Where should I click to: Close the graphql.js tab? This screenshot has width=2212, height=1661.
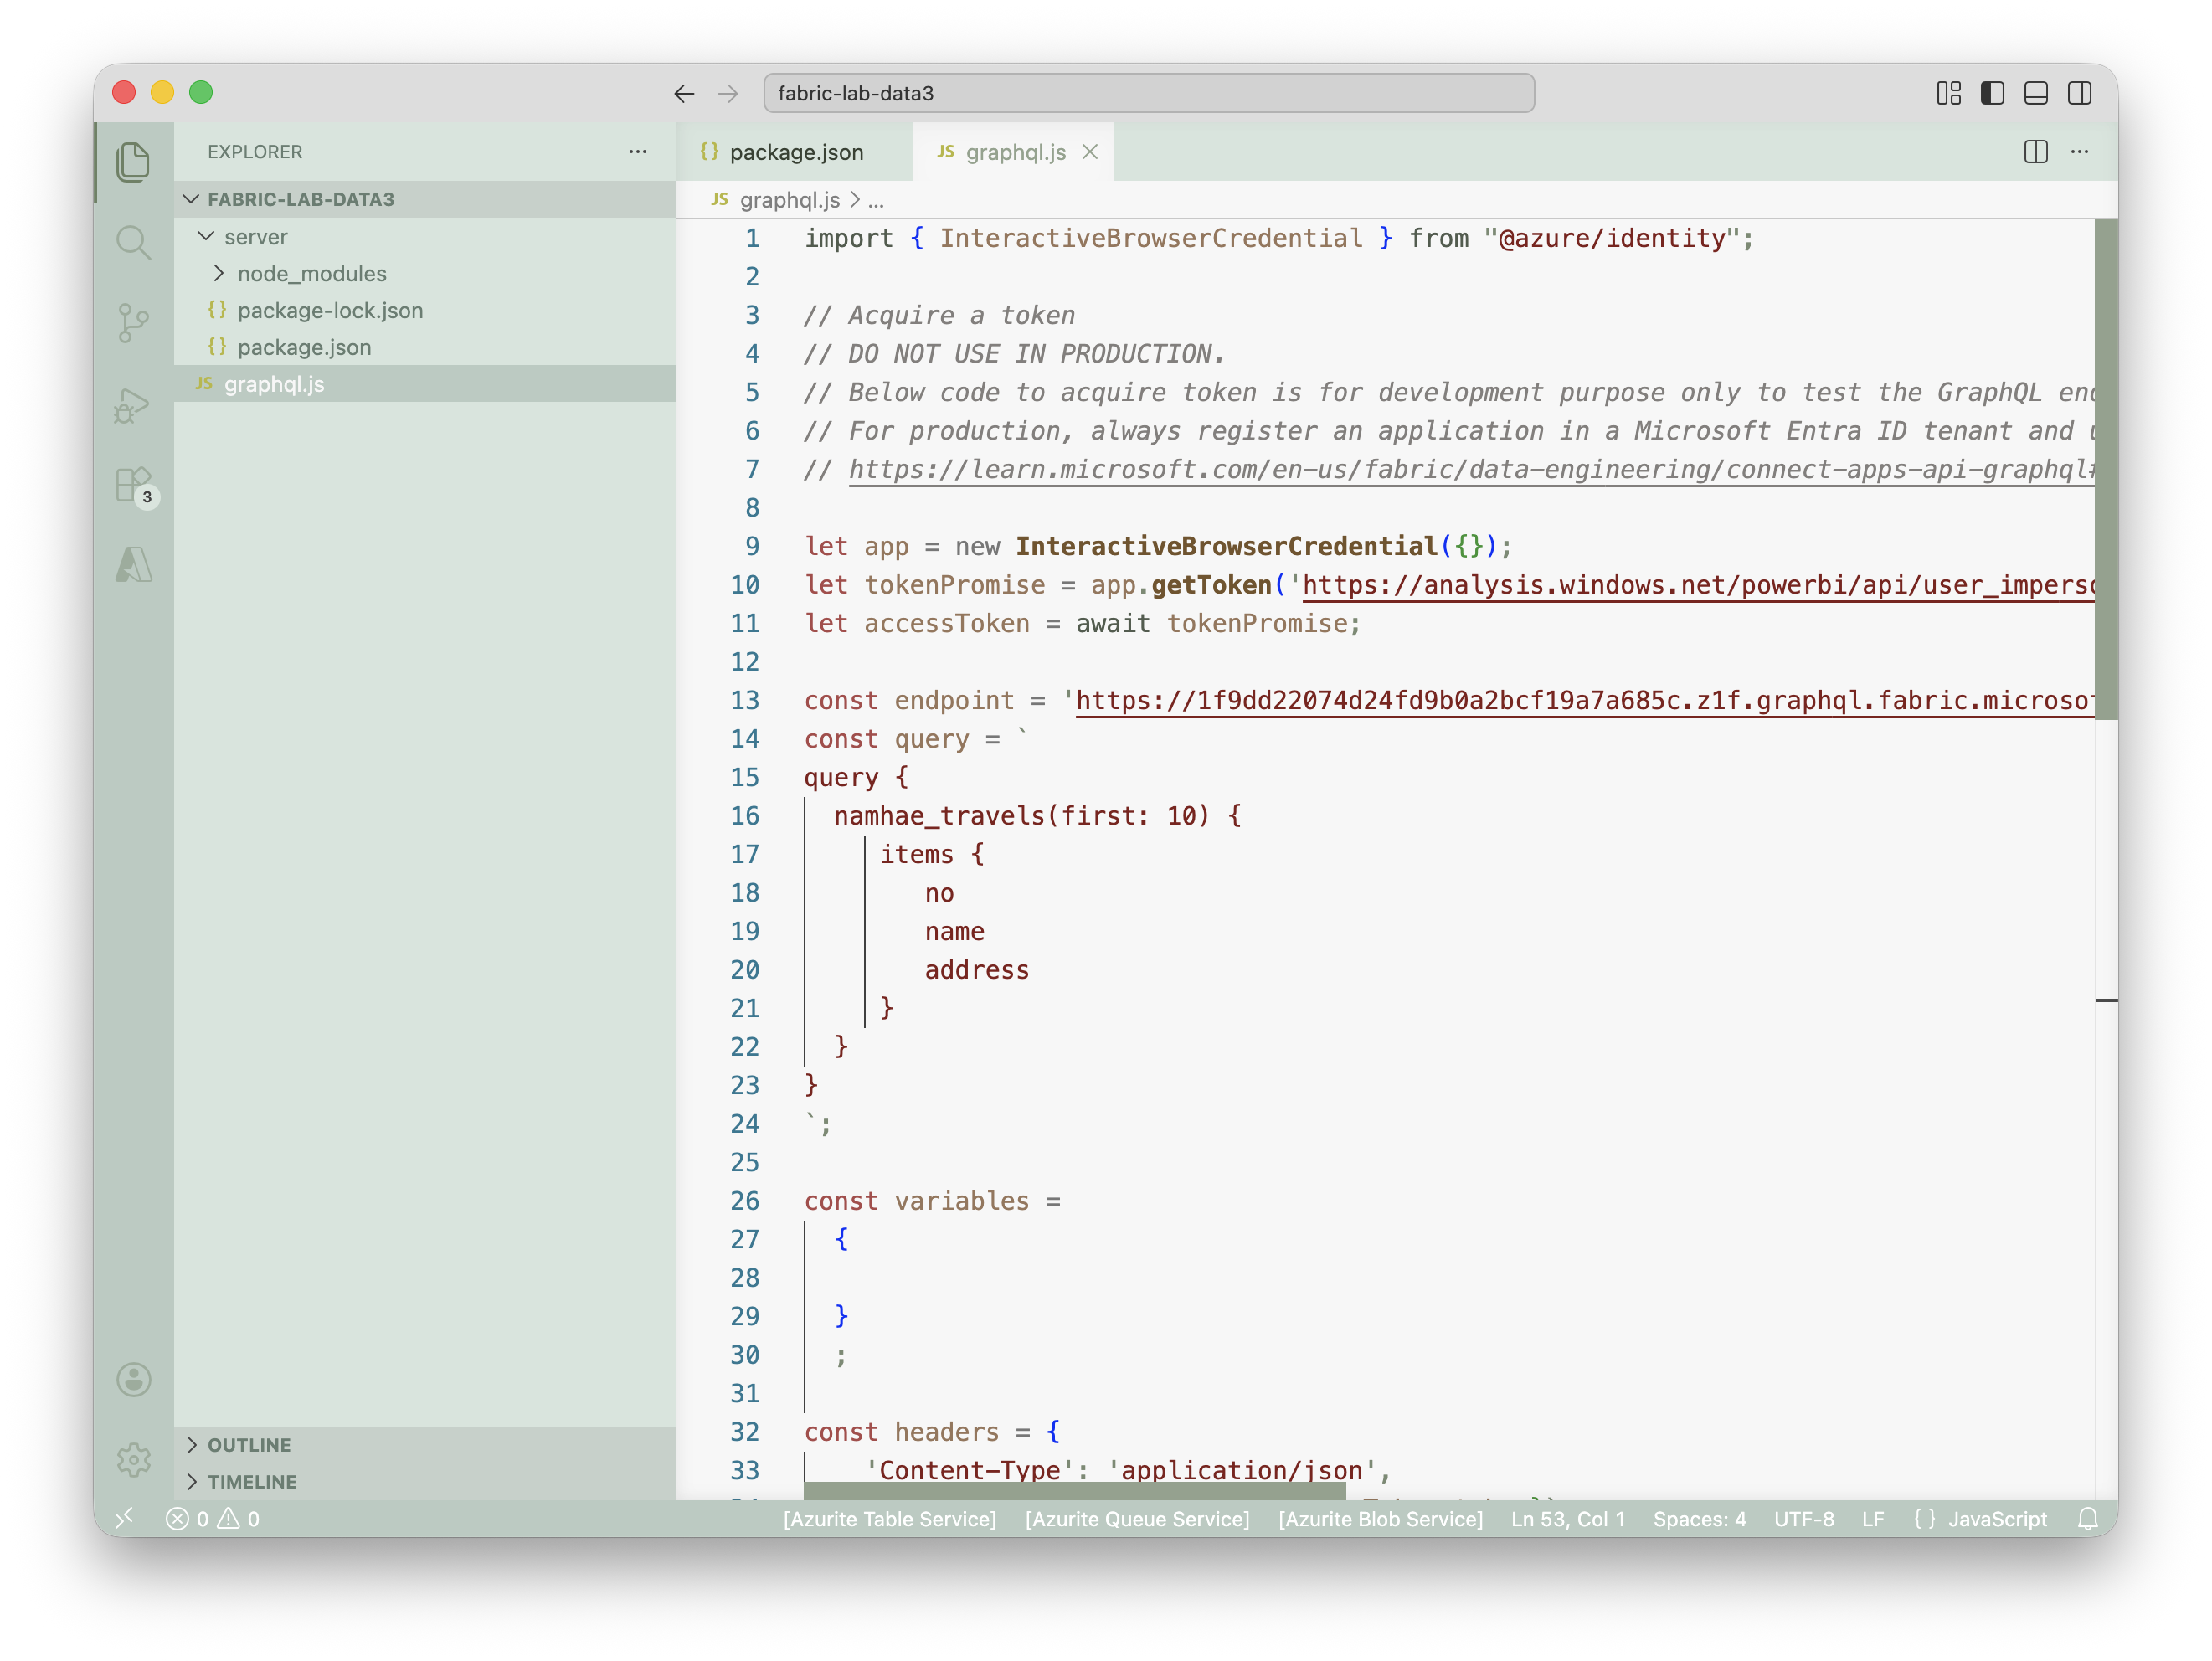tap(1090, 152)
